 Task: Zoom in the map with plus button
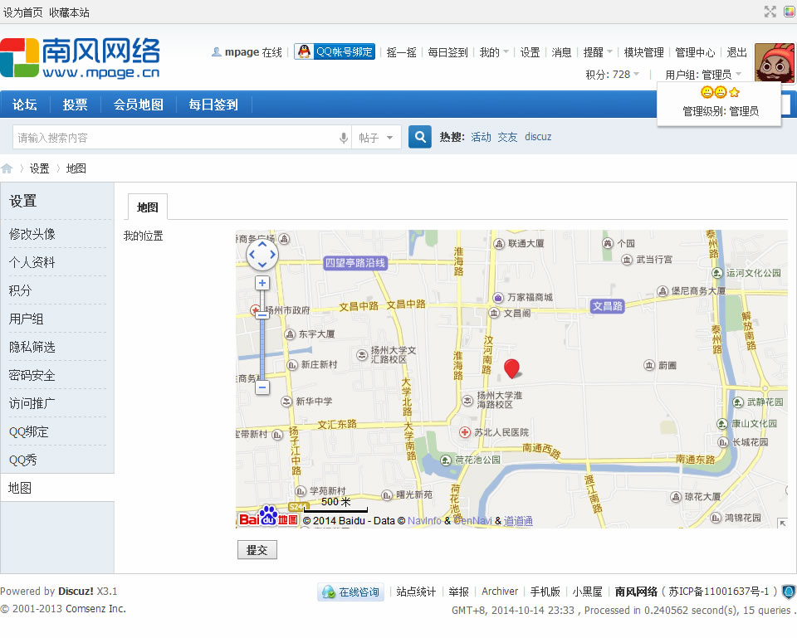click(x=262, y=283)
